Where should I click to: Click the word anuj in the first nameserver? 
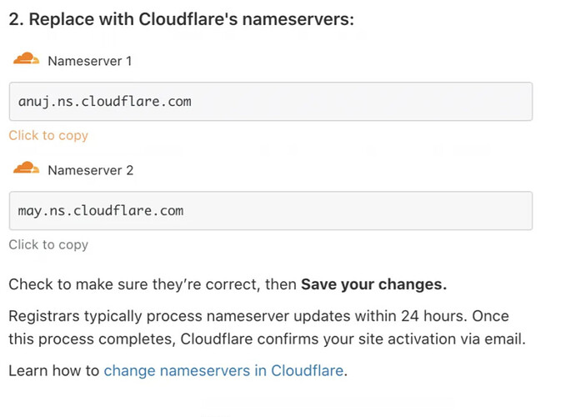point(32,102)
